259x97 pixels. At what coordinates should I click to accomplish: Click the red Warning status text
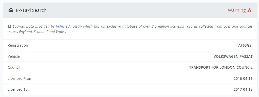click(237, 10)
